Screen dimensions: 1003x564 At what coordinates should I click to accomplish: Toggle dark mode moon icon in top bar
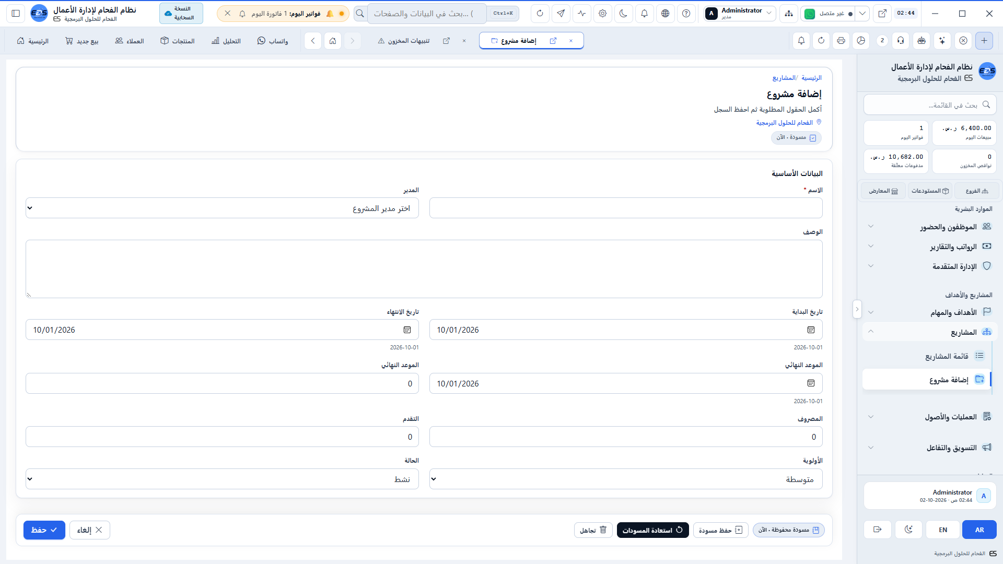[623, 14]
